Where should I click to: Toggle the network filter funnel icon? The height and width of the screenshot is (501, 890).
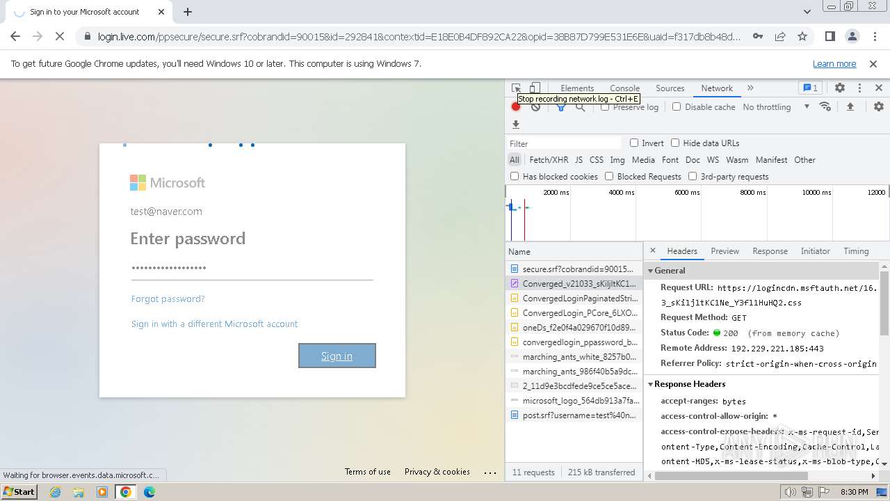(560, 107)
